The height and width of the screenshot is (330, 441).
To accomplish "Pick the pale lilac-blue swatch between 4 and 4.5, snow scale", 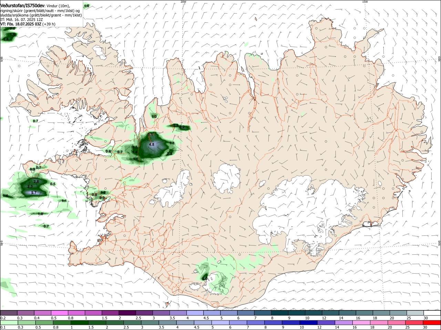I will click(x=195, y=313).
